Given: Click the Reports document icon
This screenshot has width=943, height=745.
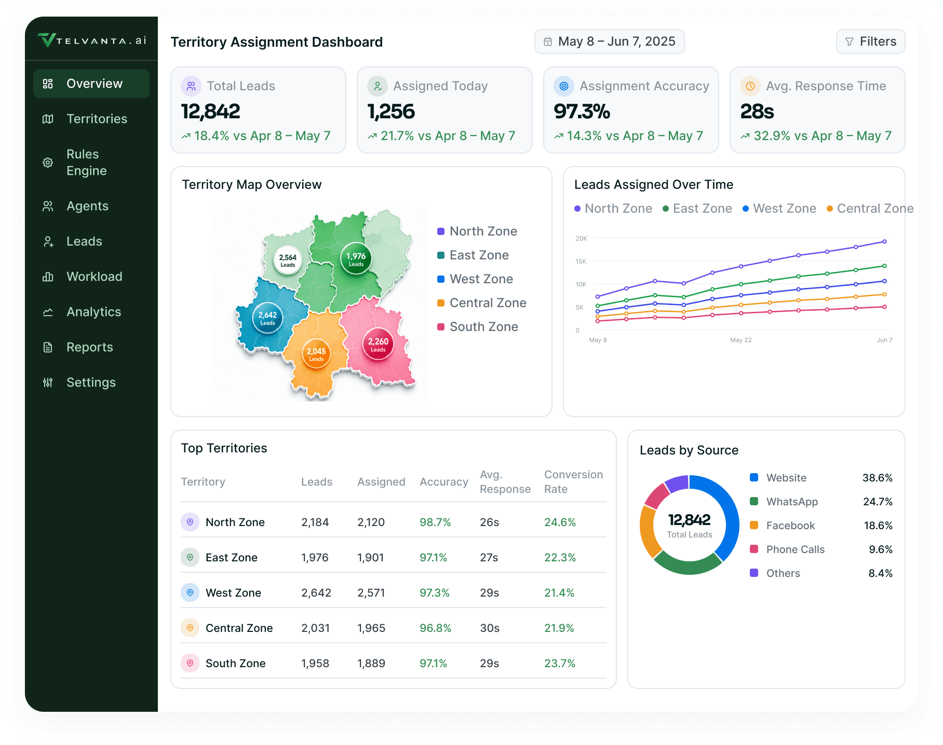Looking at the screenshot, I should [48, 347].
